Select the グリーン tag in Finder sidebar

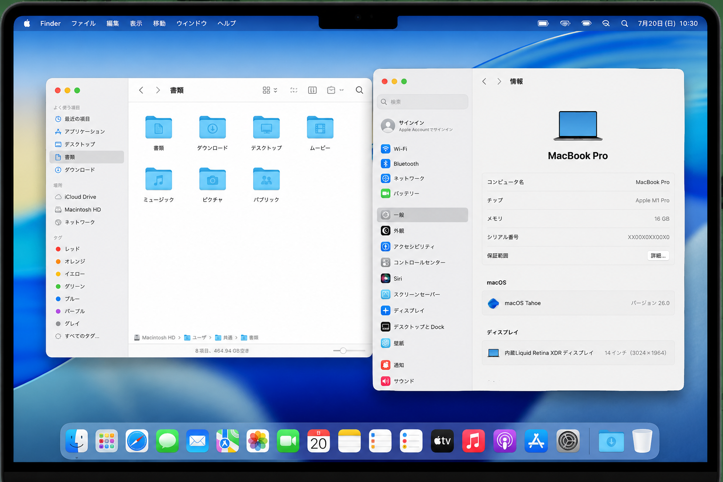pos(87,286)
